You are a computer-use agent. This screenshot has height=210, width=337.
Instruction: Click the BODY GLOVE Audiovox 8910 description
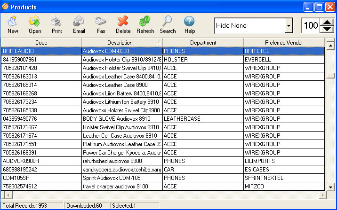point(122,119)
